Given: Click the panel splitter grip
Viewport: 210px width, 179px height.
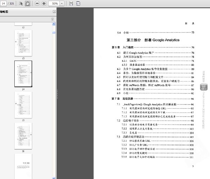Looking at the screenshot, I should coord(57,94).
